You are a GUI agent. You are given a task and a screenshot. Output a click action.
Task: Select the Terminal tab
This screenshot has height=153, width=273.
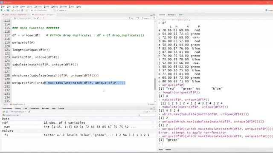click(x=171, y=15)
